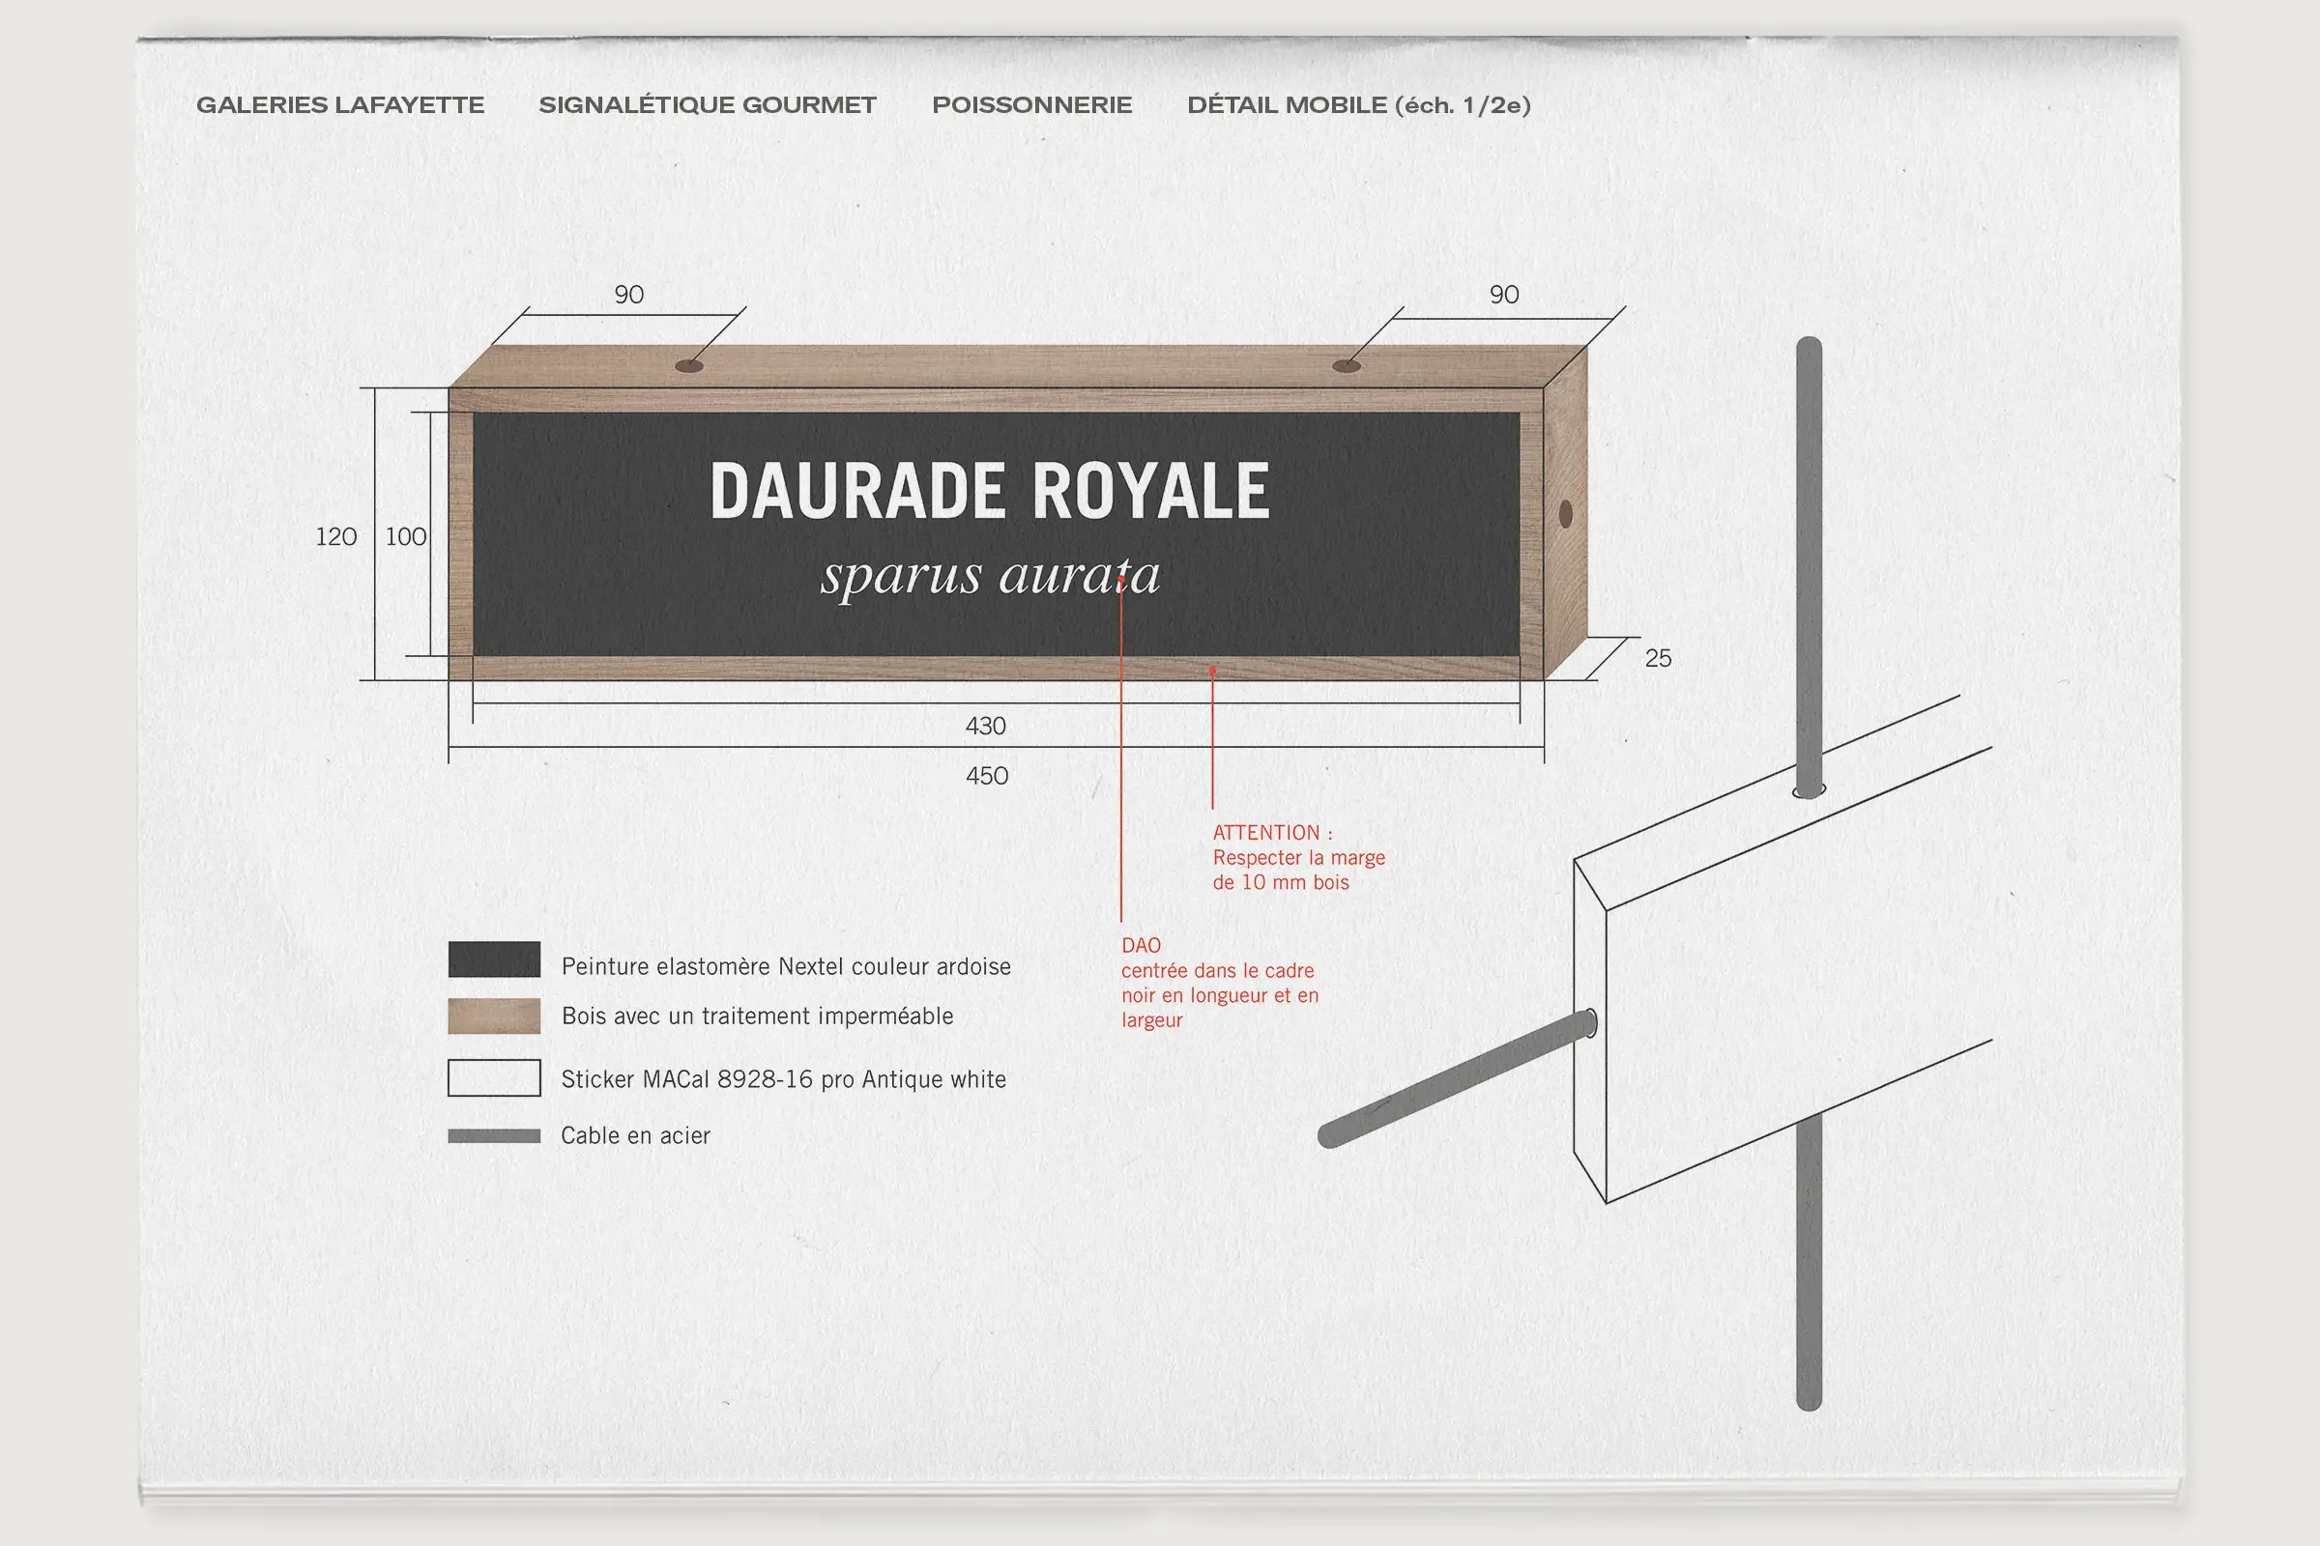Select the white sticker legend swatch
The height and width of the screenshot is (1546, 2320).
point(494,1077)
